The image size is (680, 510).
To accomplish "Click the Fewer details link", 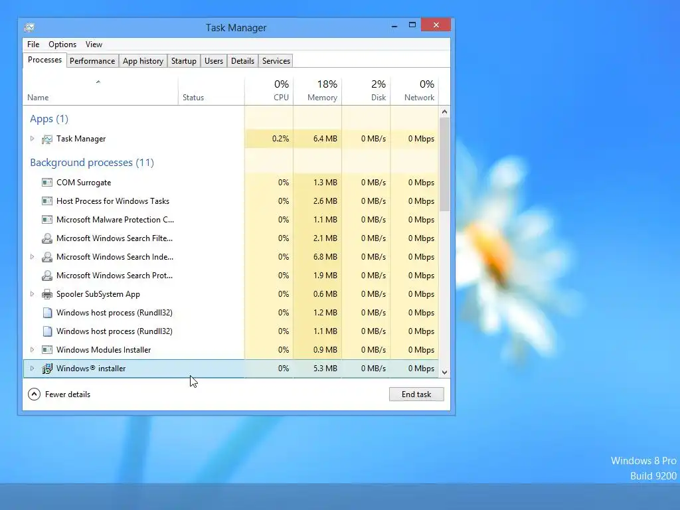I will (68, 394).
